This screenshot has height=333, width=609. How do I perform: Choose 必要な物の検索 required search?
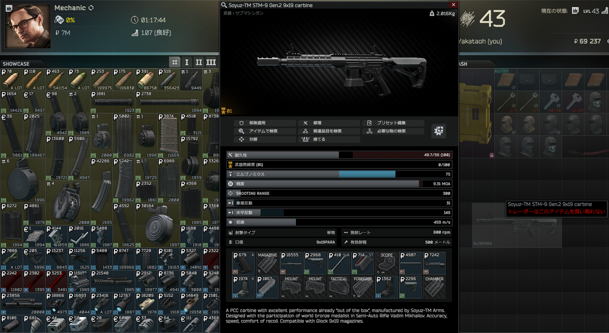coord(393,131)
